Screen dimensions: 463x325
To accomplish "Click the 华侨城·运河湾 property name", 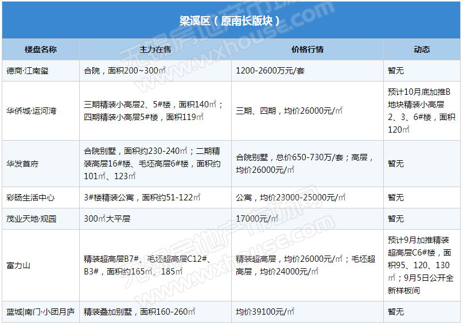I will (32, 111).
